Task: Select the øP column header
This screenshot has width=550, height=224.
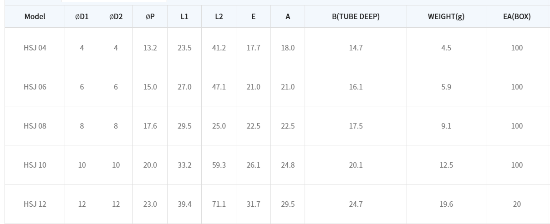Action: click(150, 17)
